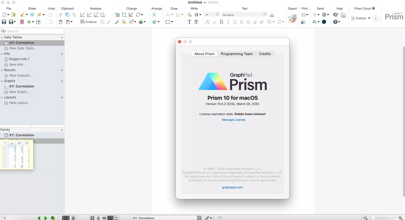Delete sheet with red trash icon

tap(22, 22)
